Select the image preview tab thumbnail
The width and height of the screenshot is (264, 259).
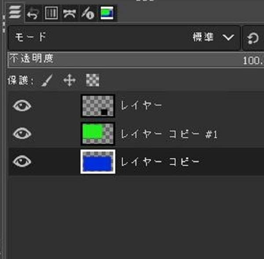click(107, 13)
